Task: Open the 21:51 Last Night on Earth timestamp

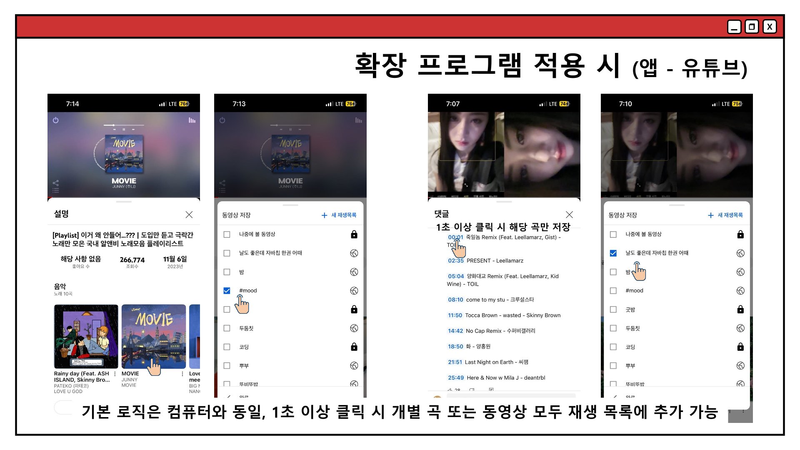Action: [x=455, y=362]
